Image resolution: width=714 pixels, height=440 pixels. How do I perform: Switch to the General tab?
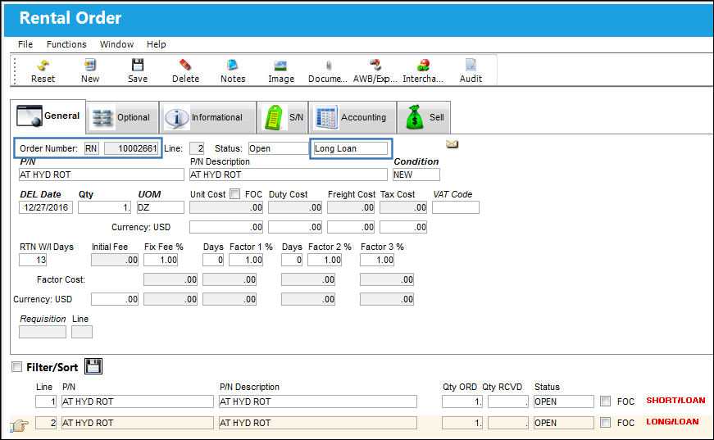click(x=48, y=116)
